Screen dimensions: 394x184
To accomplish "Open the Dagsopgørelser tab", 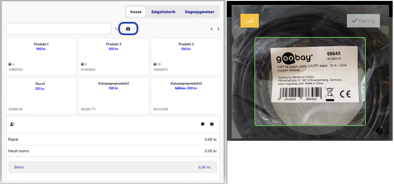I will tap(199, 12).
